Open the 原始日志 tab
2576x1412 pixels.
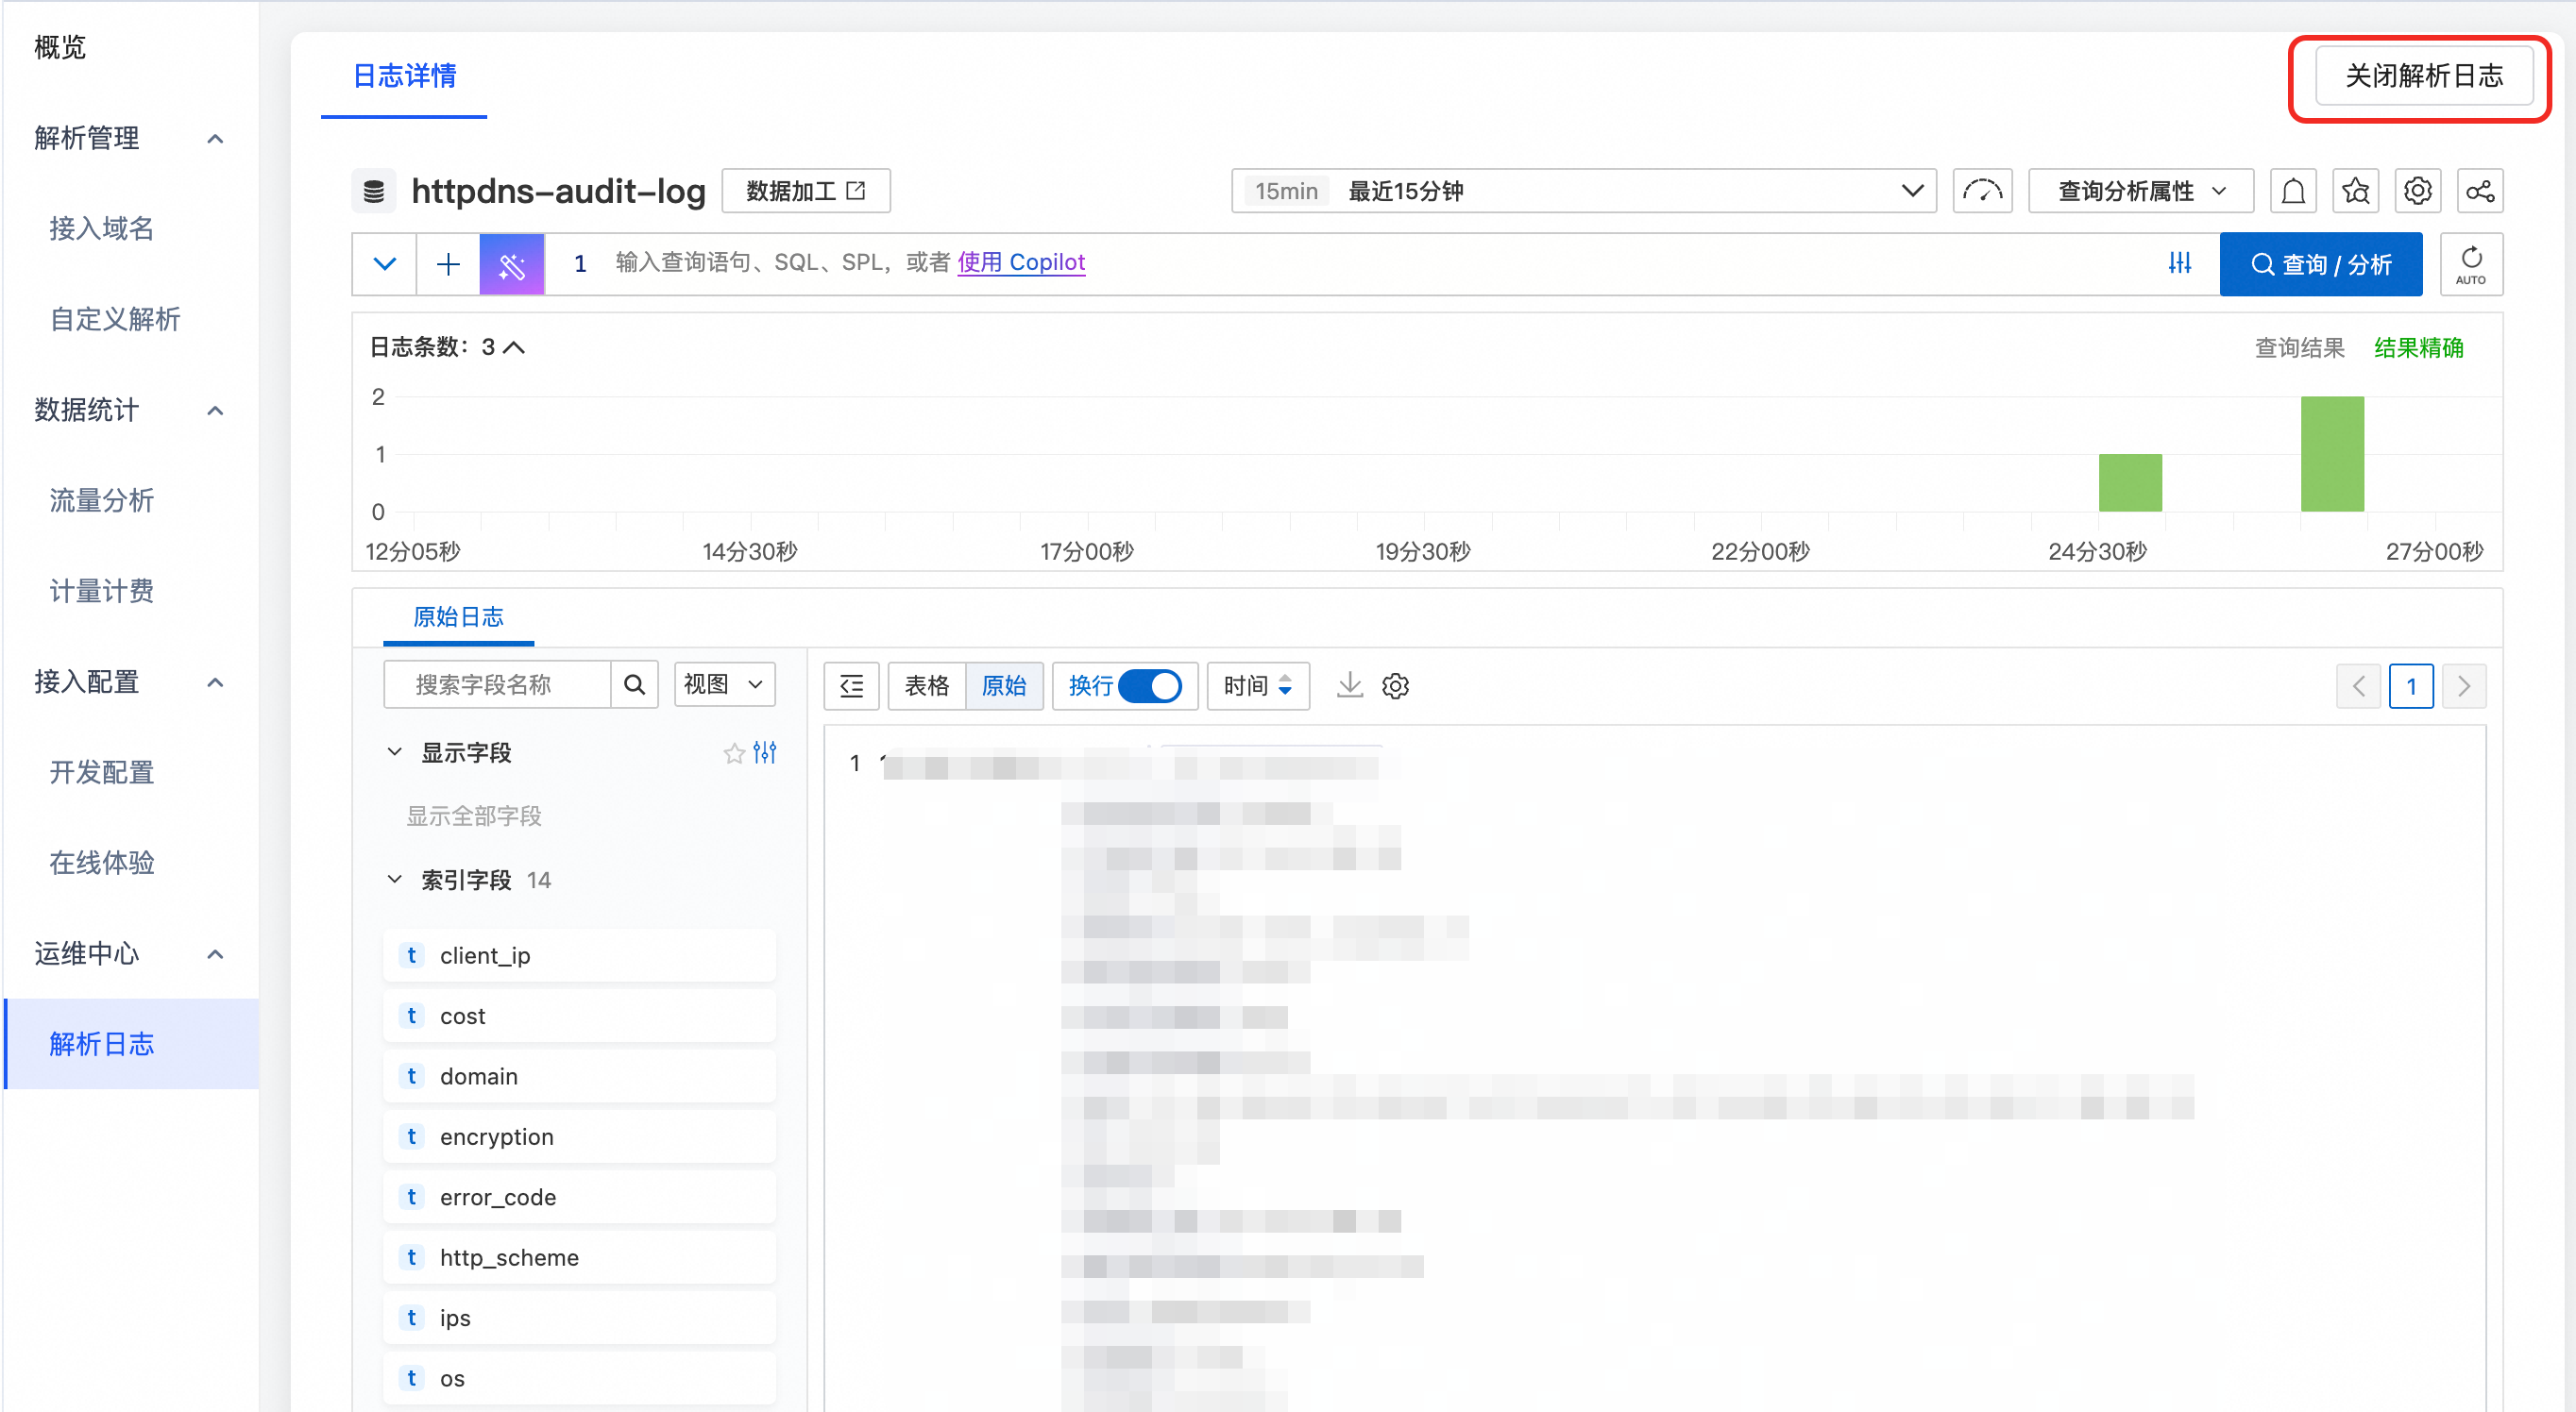458,616
